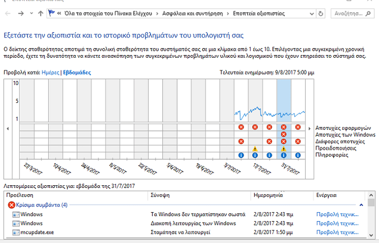Navigate forward with the forward arrow
Image resolution: width=379 pixels, height=243 pixels.
click(21, 13)
